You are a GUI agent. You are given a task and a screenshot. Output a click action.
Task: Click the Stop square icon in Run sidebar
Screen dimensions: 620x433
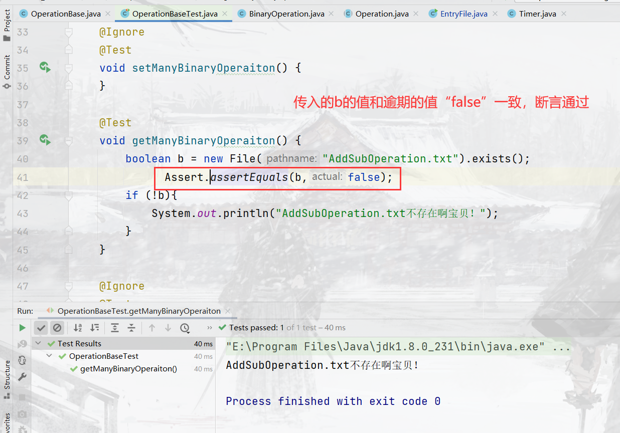click(22, 397)
